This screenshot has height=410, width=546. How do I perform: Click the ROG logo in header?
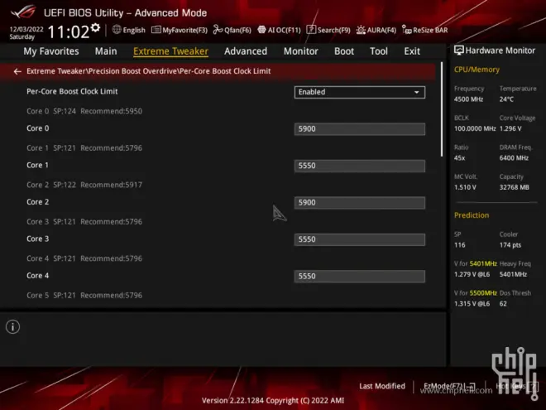[23, 12]
